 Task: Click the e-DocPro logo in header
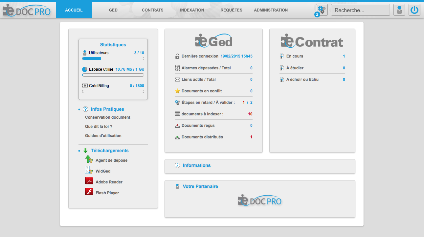coord(27,11)
